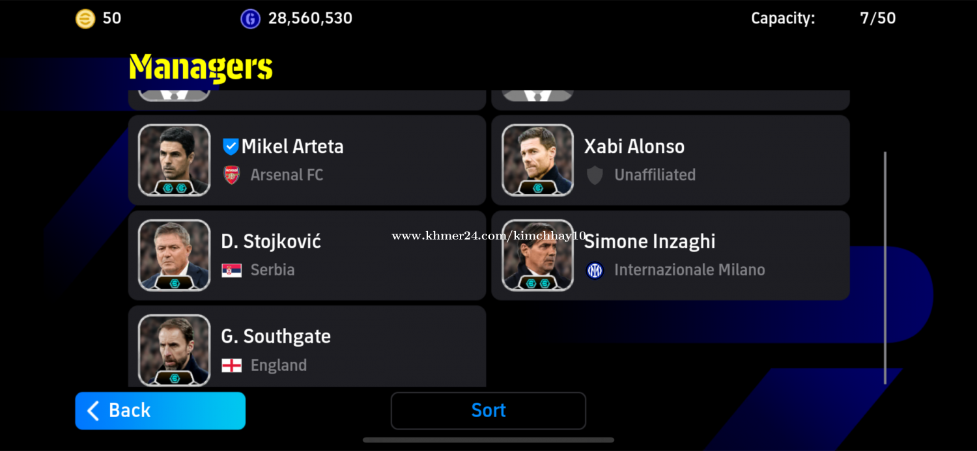
Task: Click the Internazionale Milano club badge
Action: point(595,270)
